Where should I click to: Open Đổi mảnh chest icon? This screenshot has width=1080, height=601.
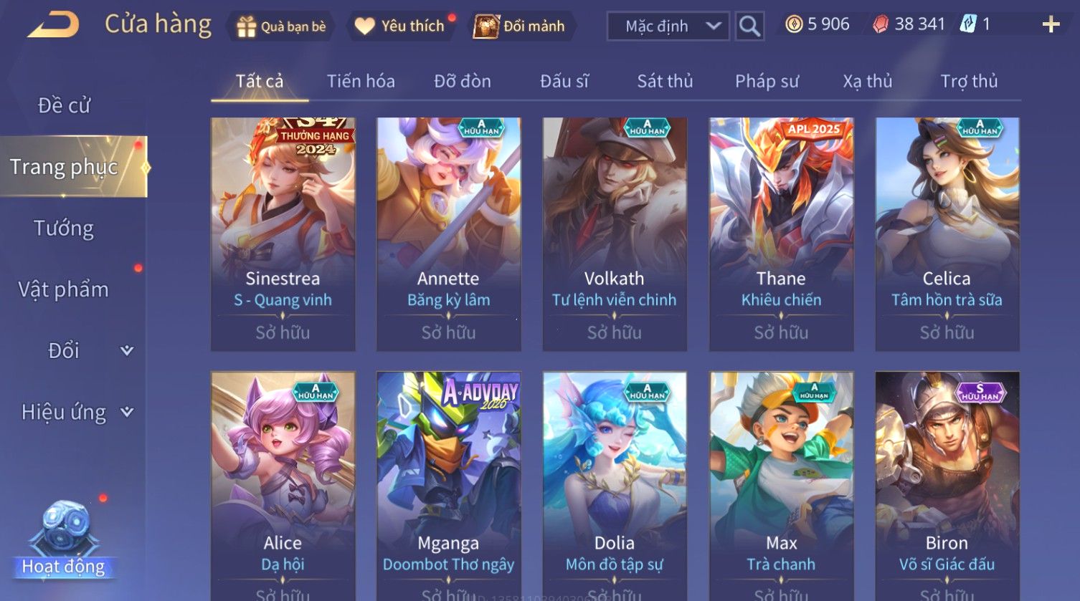pos(485,27)
